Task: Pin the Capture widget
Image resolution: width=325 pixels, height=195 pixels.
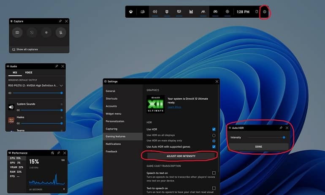Action: tap(60, 21)
